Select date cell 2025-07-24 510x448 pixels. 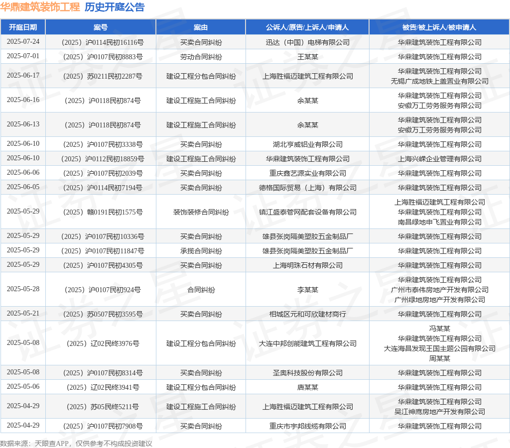(x=23, y=42)
